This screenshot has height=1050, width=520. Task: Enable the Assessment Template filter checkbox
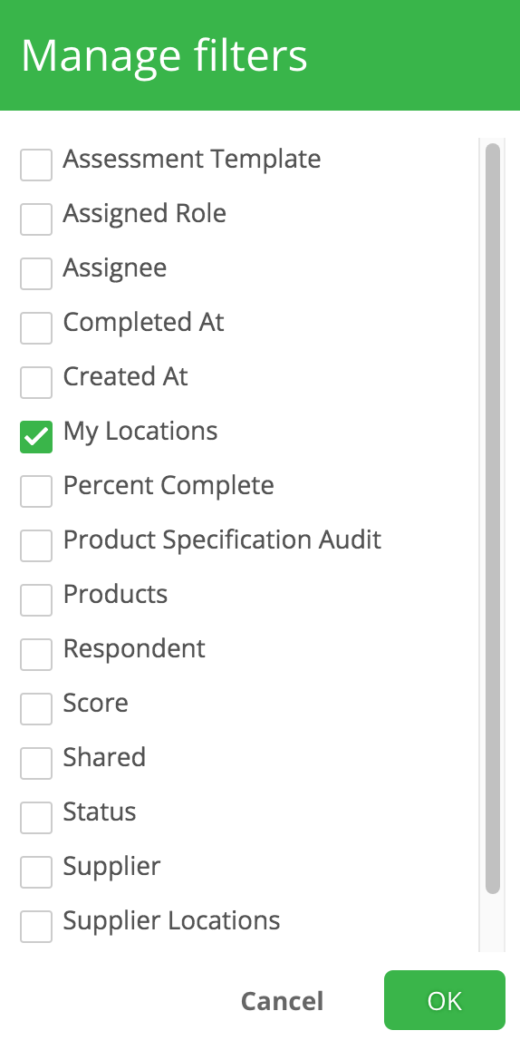[x=36, y=165]
